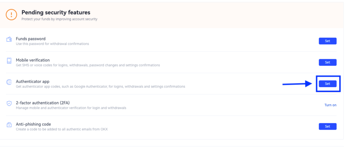Select the Mobile verification label
349x147 pixels.
(x=33, y=60)
